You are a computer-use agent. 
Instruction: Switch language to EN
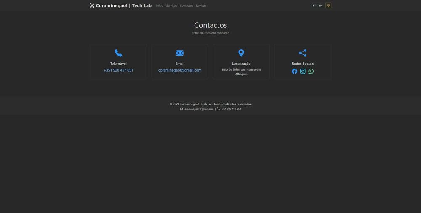[320, 5]
